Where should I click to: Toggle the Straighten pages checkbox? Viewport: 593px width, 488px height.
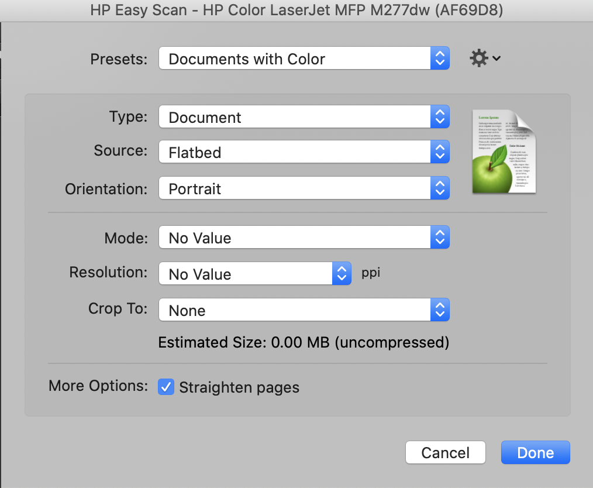(x=166, y=387)
